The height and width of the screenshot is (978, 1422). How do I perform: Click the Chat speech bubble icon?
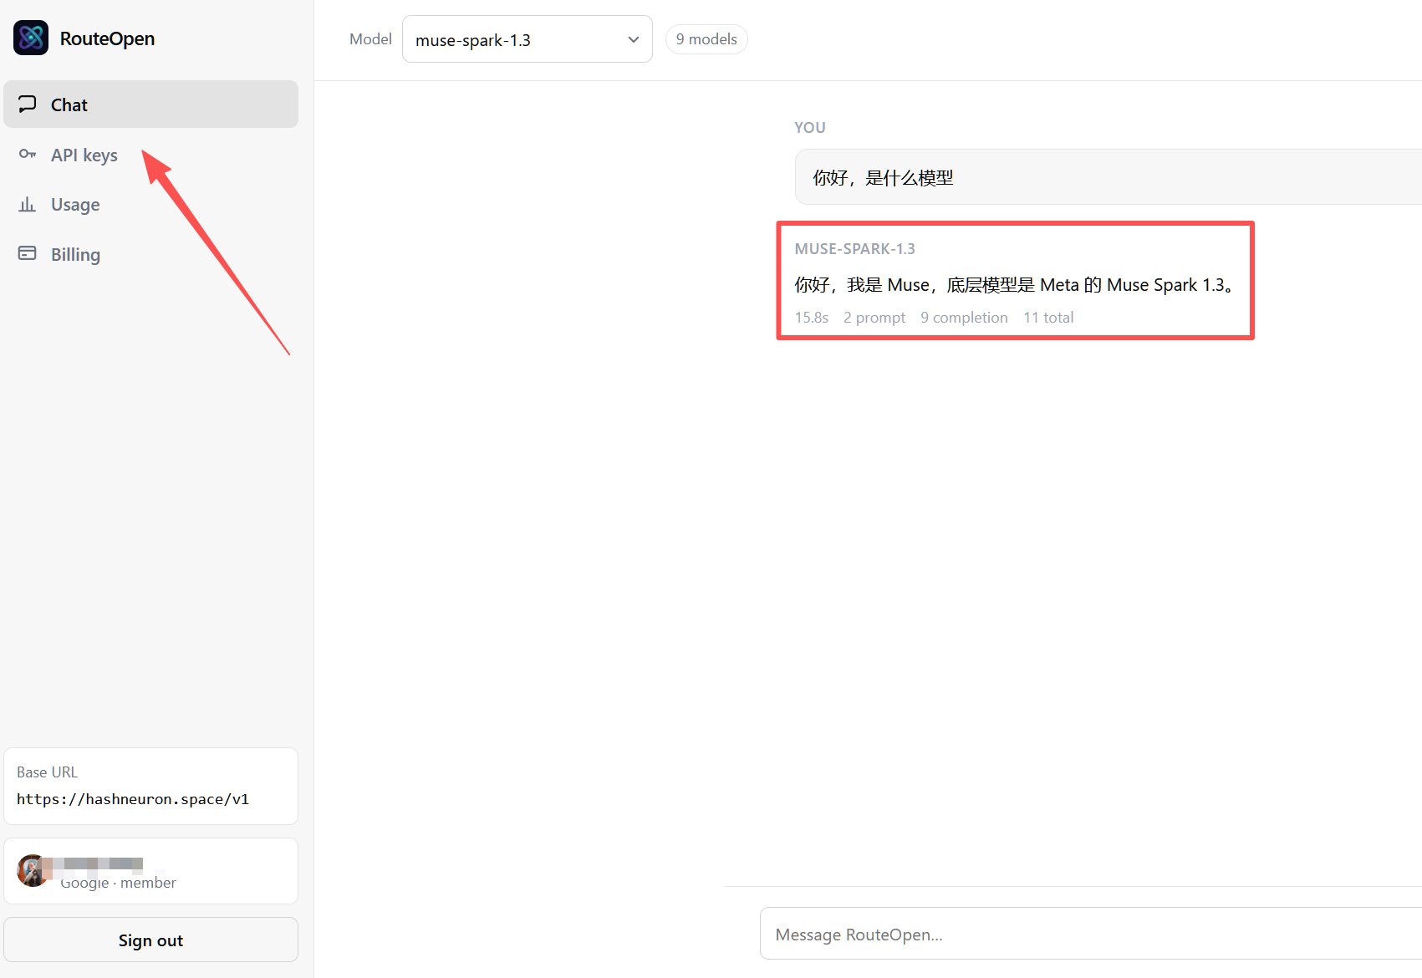tap(28, 104)
